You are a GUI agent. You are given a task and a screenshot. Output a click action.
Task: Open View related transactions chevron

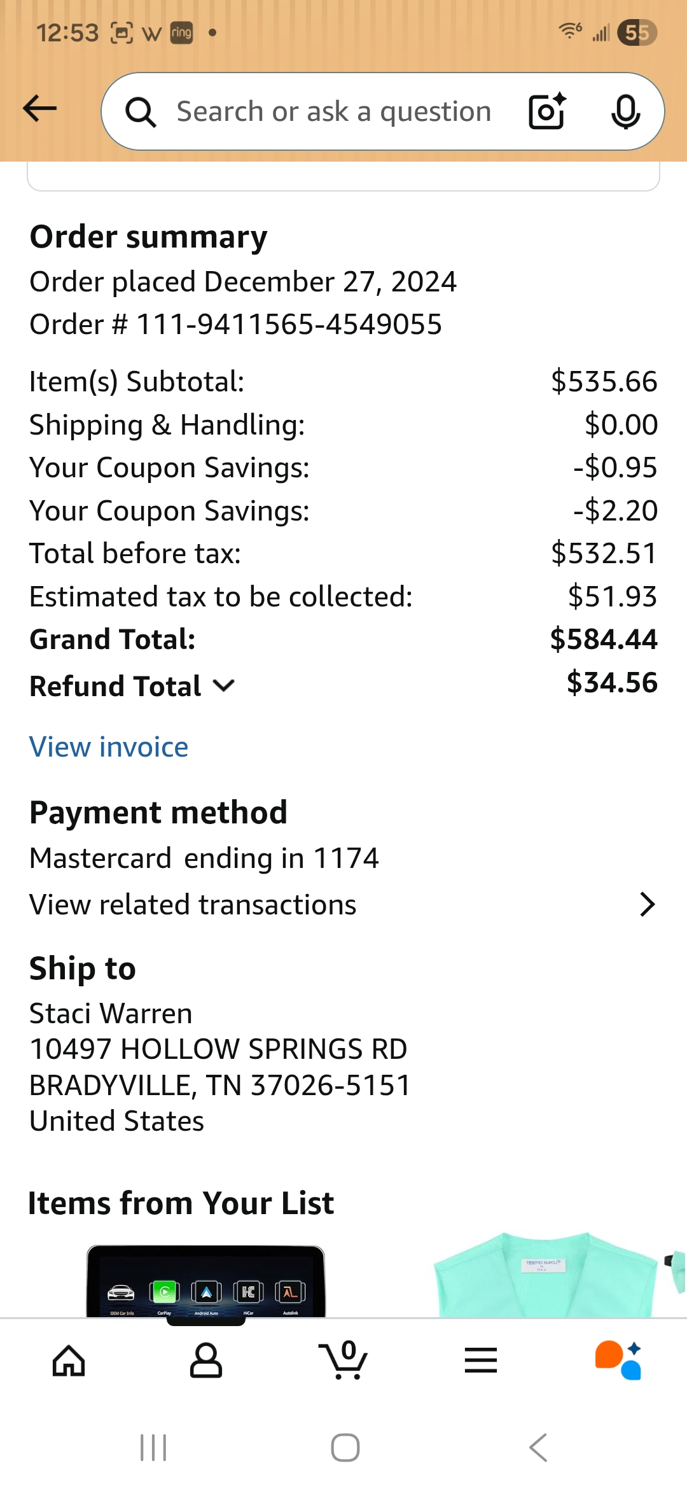647,904
